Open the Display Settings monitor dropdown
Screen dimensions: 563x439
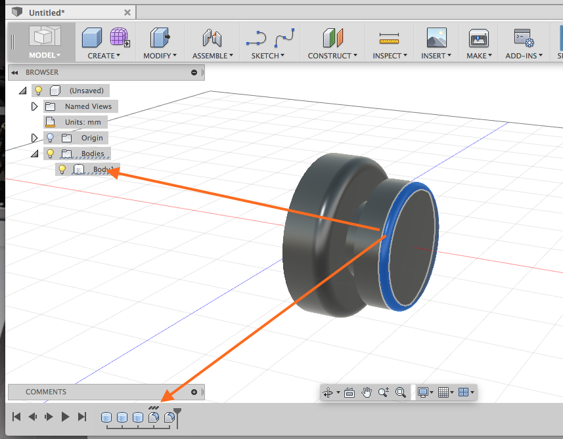tap(426, 392)
